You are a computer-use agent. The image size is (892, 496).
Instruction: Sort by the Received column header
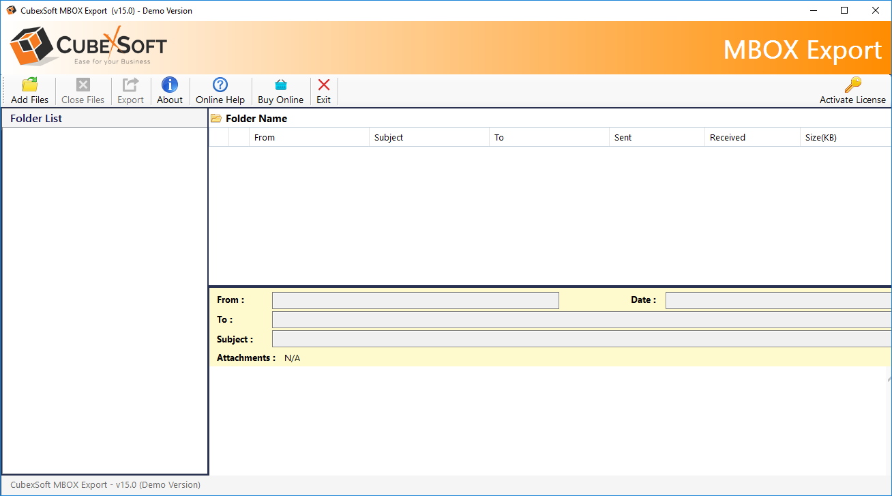pos(752,137)
